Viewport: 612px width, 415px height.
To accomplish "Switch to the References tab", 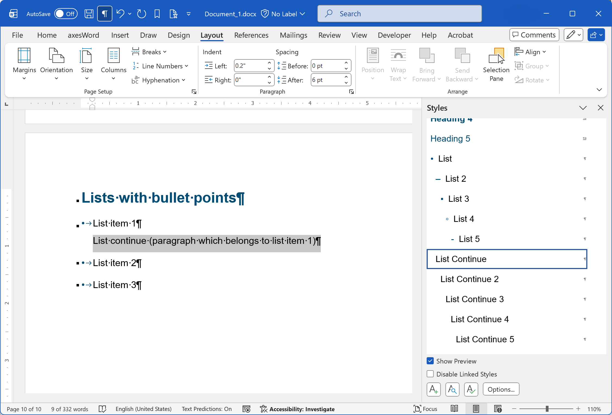I will (251, 35).
